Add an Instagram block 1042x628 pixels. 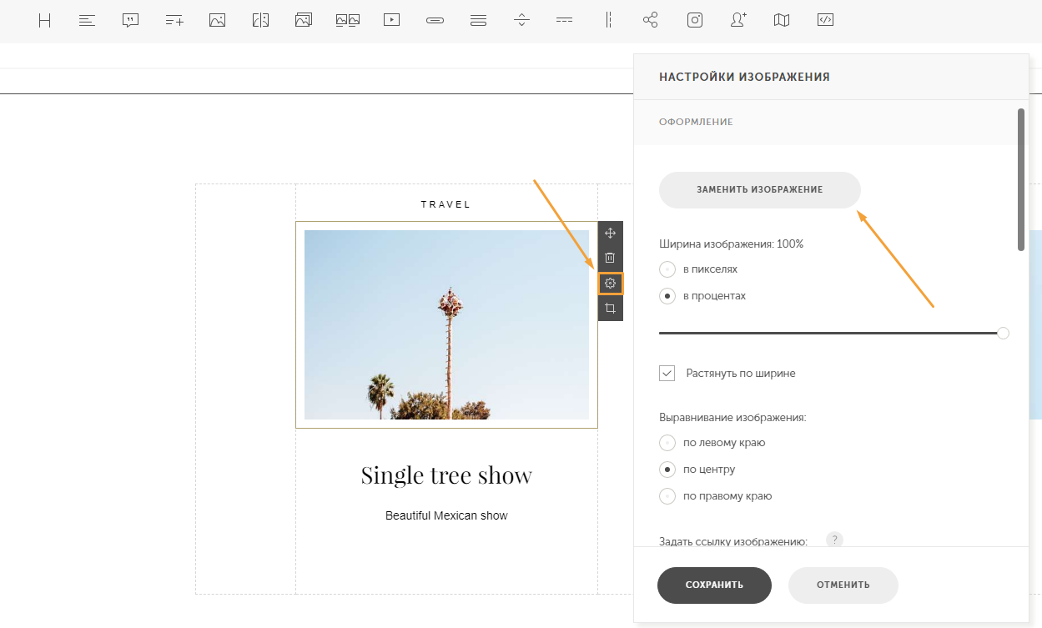[695, 21]
